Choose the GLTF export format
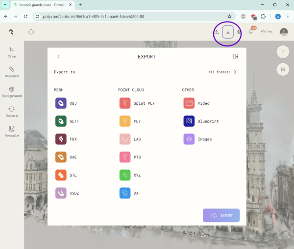The width and height of the screenshot is (294, 249). (x=61, y=121)
